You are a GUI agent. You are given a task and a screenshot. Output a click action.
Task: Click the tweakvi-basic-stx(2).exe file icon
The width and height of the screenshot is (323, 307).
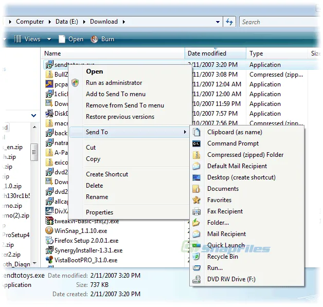click(49, 221)
